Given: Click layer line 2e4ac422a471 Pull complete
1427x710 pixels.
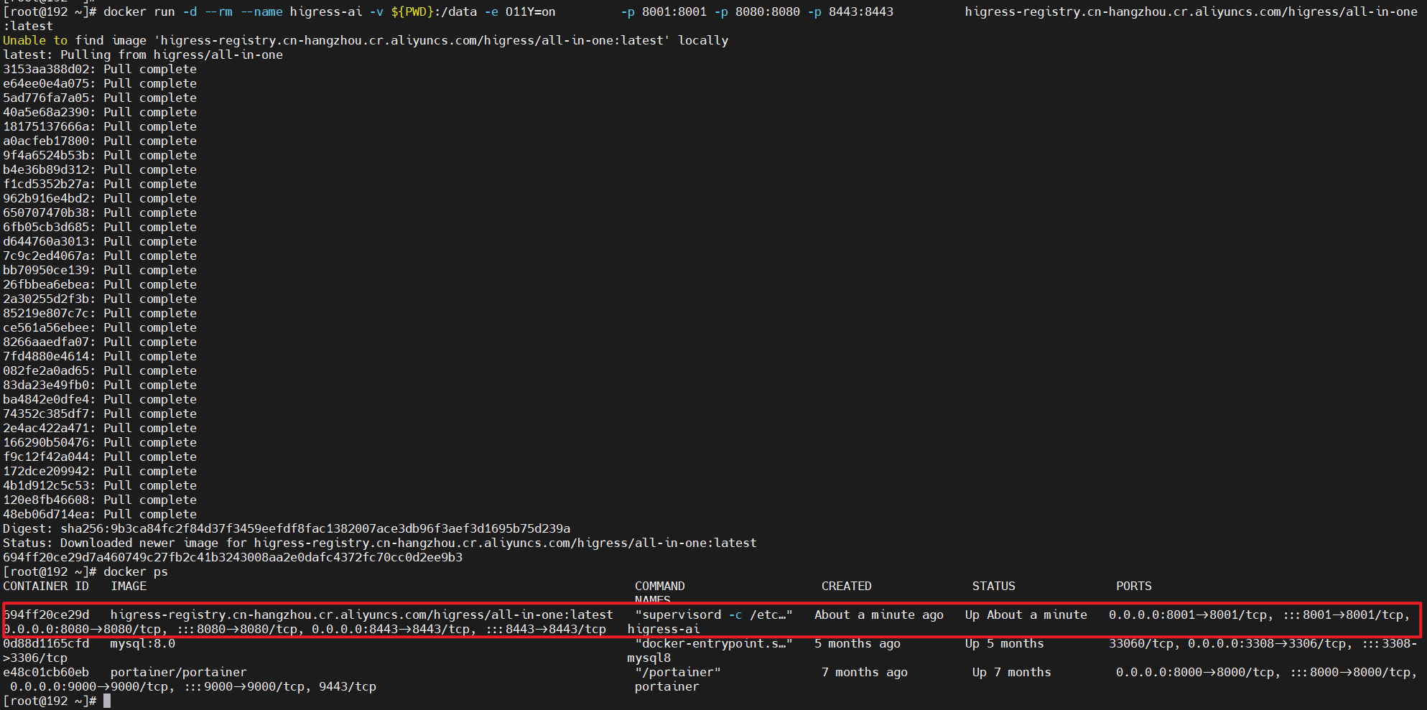Looking at the screenshot, I should tap(100, 428).
